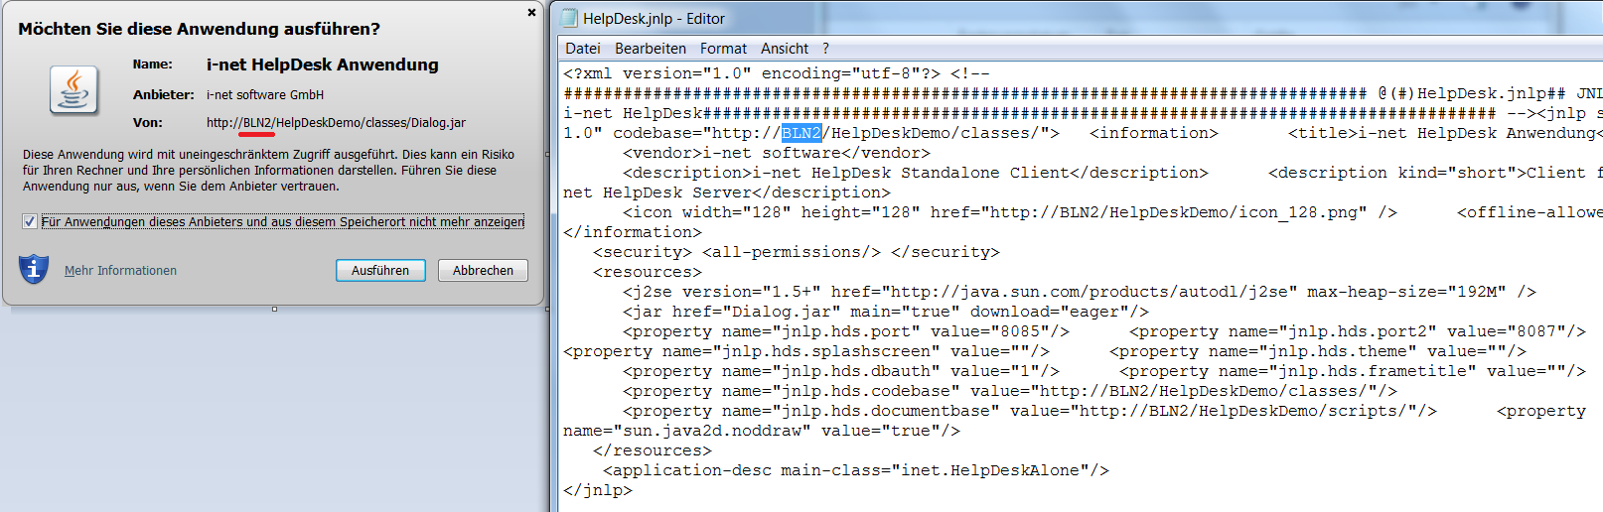Click the highlighted BLN2 text in editor
The image size is (1603, 512).
click(801, 133)
